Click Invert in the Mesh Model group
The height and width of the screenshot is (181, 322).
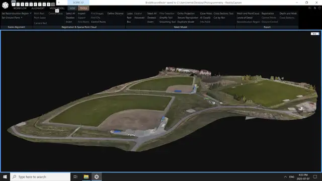pos(150,22)
